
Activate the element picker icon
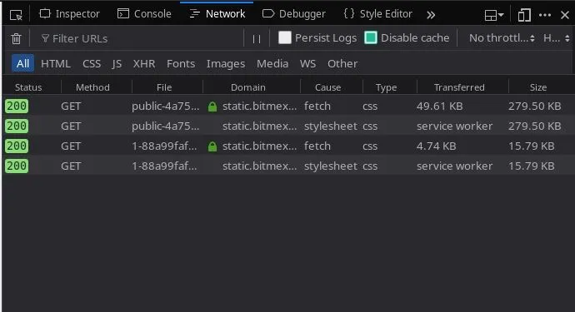(16, 15)
